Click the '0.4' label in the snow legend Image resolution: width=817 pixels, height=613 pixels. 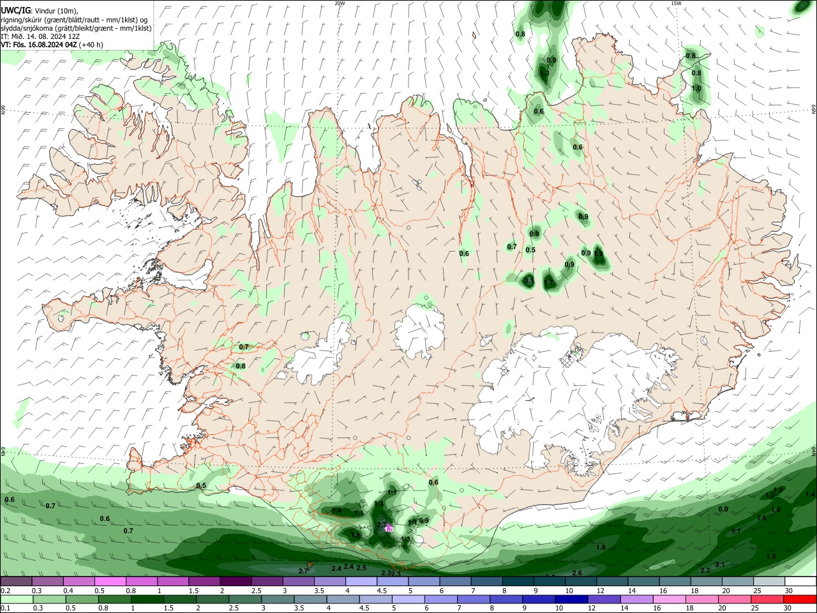click(x=68, y=591)
